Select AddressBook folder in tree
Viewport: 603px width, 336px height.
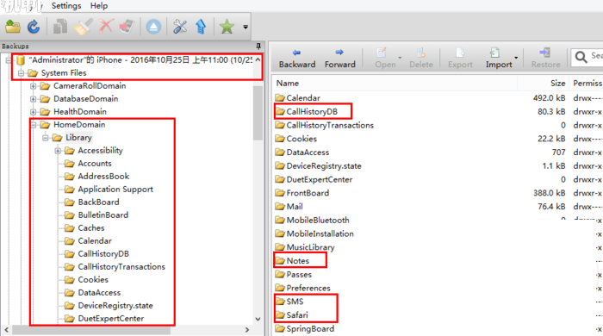point(103,177)
